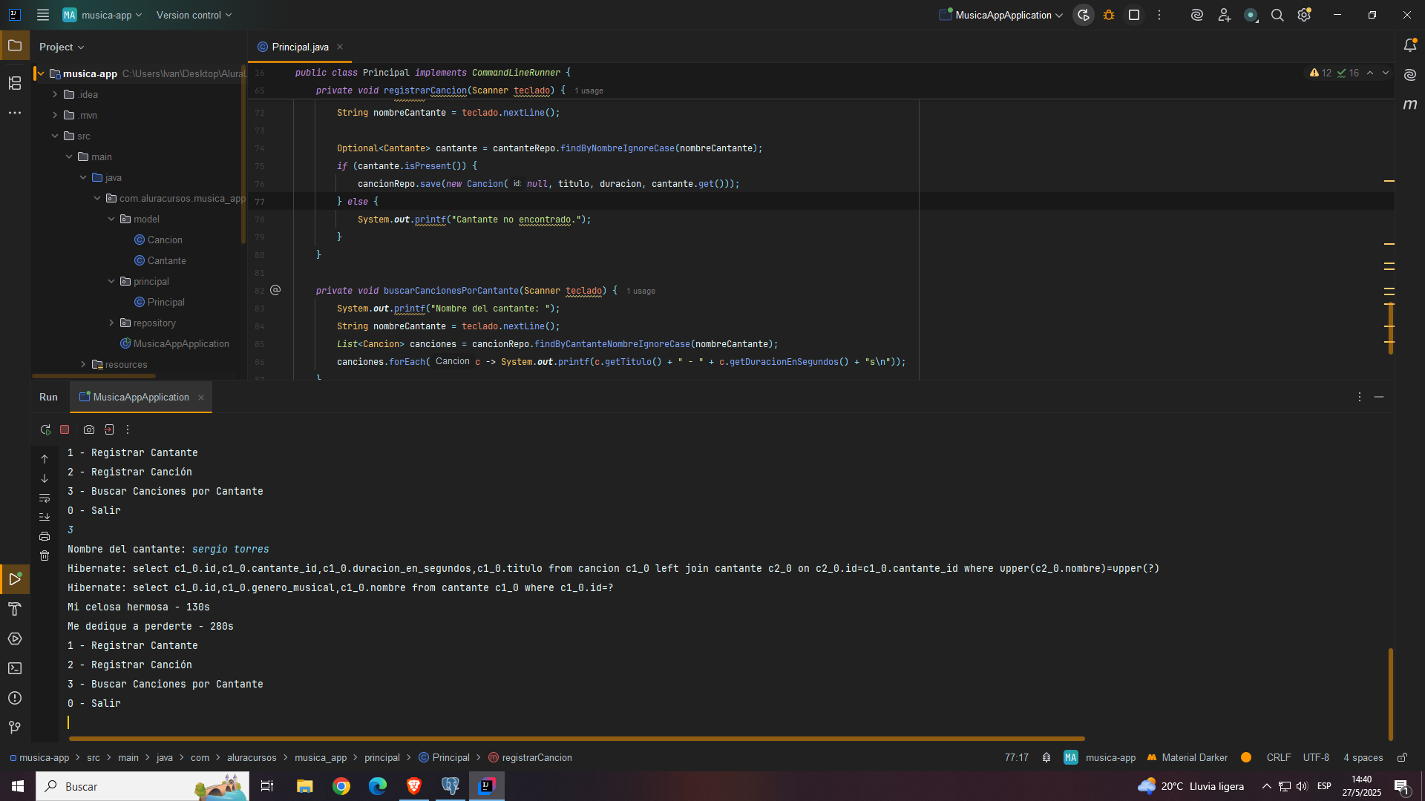Click the UTF-8 encoding status item
Image resolution: width=1425 pixels, height=801 pixels.
1316,757
